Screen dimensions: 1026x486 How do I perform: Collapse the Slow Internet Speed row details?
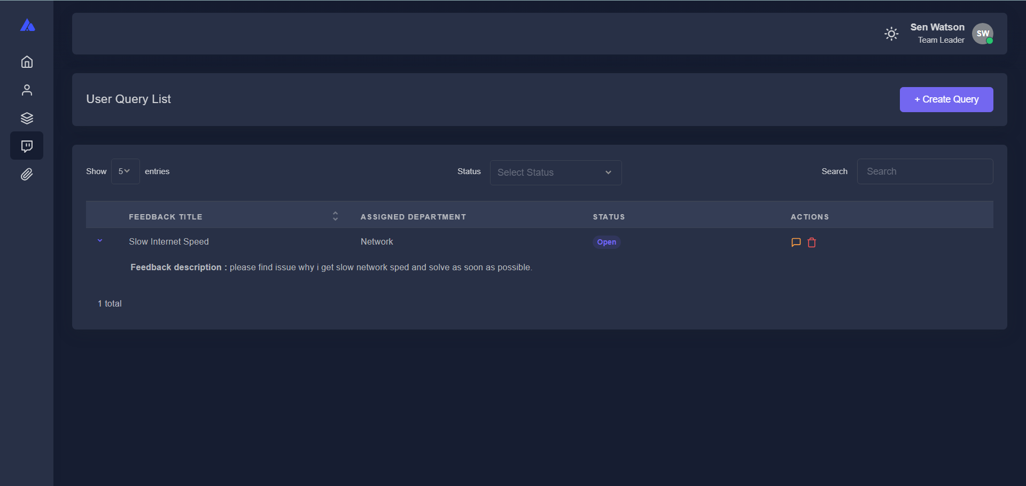pos(100,241)
